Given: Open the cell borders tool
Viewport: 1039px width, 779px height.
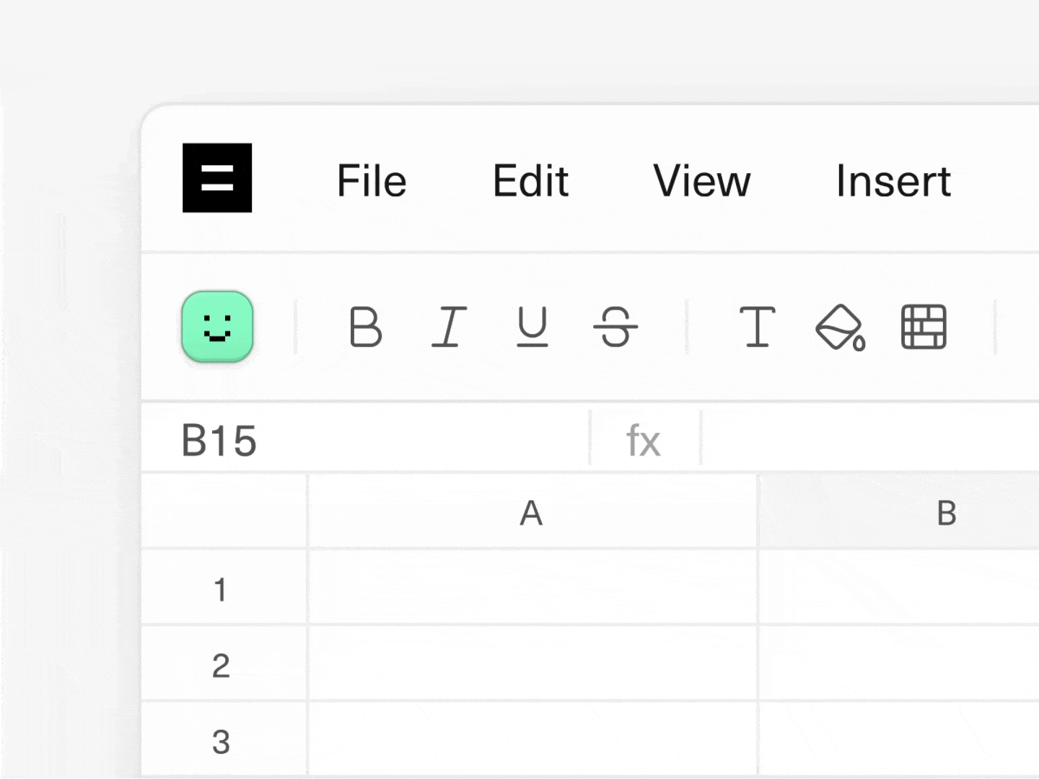Looking at the screenshot, I should [924, 327].
